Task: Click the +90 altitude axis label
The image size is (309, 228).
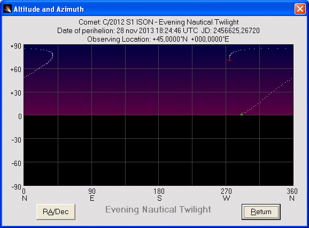Action: (16, 46)
